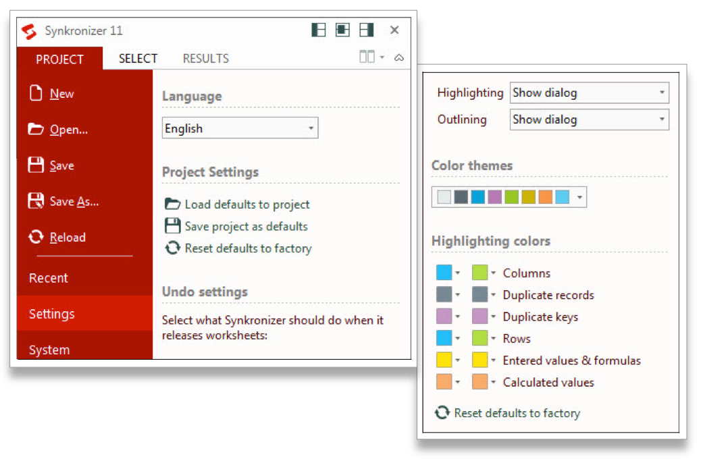Click the floppy icon beside Save project as defaults
The image size is (703, 461).
click(173, 226)
